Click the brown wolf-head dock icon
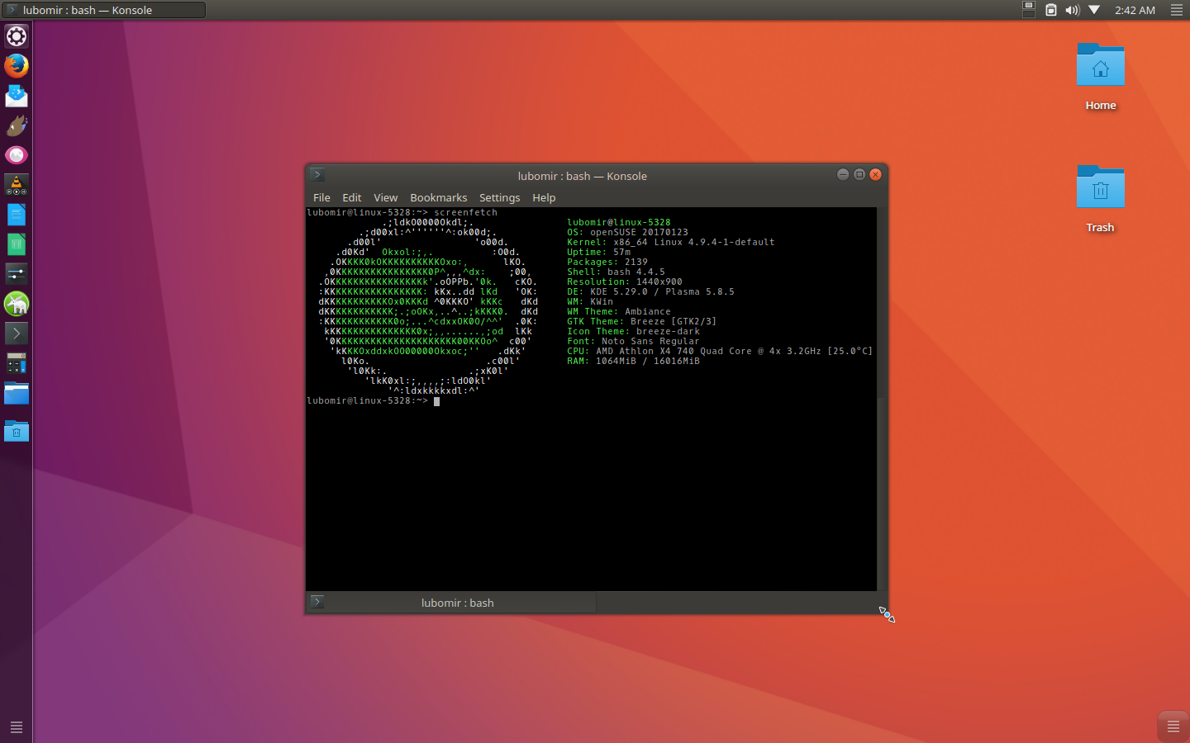 click(17, 125)
